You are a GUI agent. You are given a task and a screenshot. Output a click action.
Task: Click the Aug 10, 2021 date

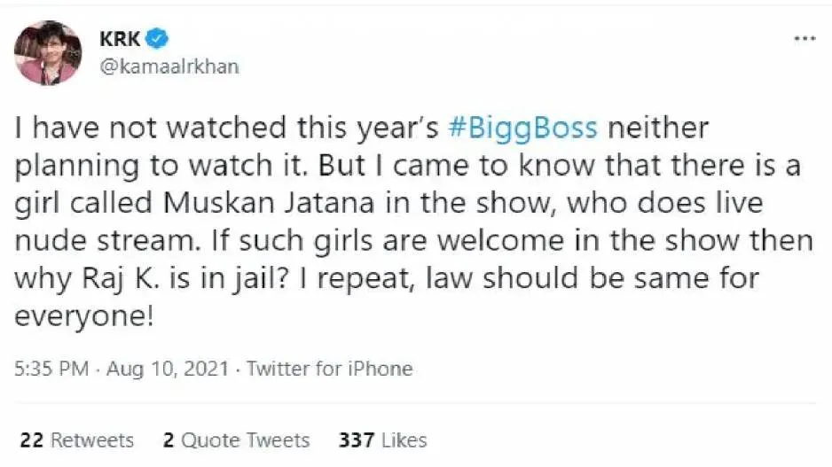(169, 369)
